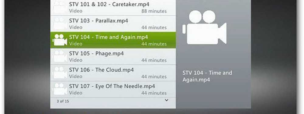304x114 pixels.
Task: Open STV 107 - Eye Of The Needle.mp4
Action: coord(112,86)
